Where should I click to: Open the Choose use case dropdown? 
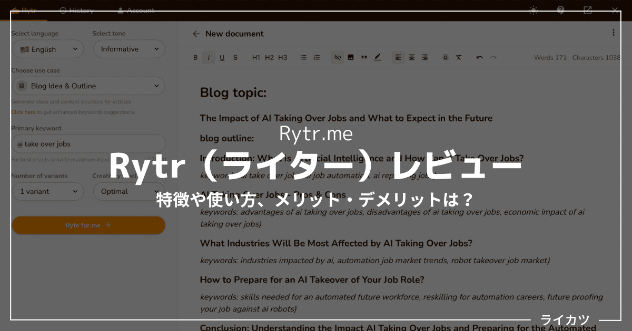point(88,86)
